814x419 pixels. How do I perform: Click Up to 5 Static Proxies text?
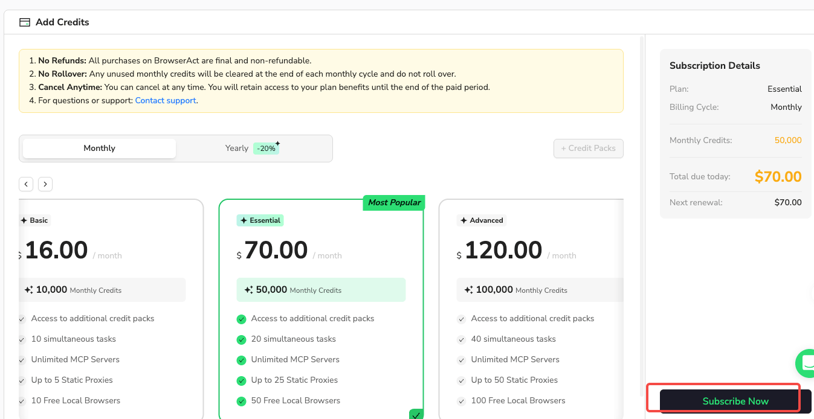(x=72, y=380)
